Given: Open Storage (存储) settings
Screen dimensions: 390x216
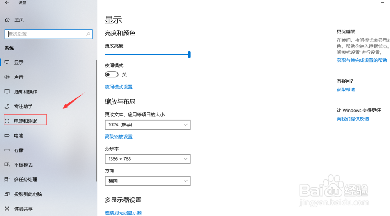Looking at the screenshot, I should (x=19, y=150).
